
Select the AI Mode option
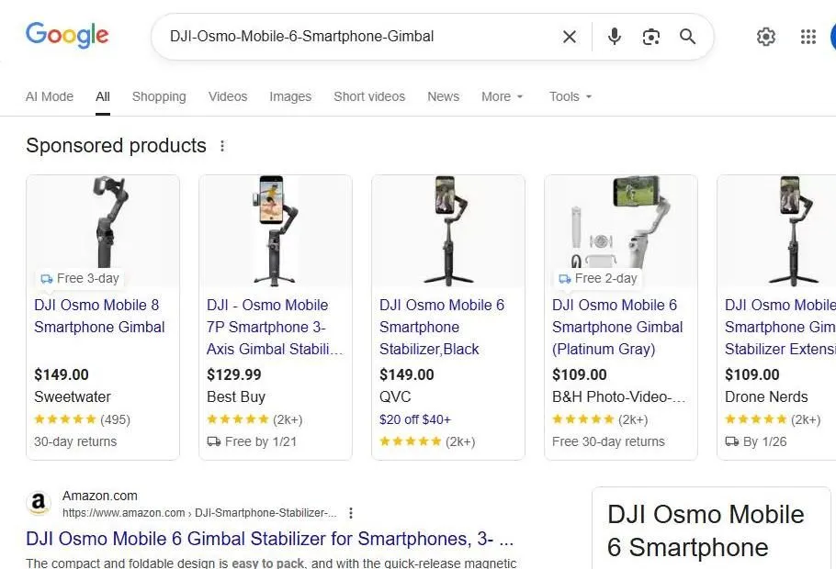point(49,96)
